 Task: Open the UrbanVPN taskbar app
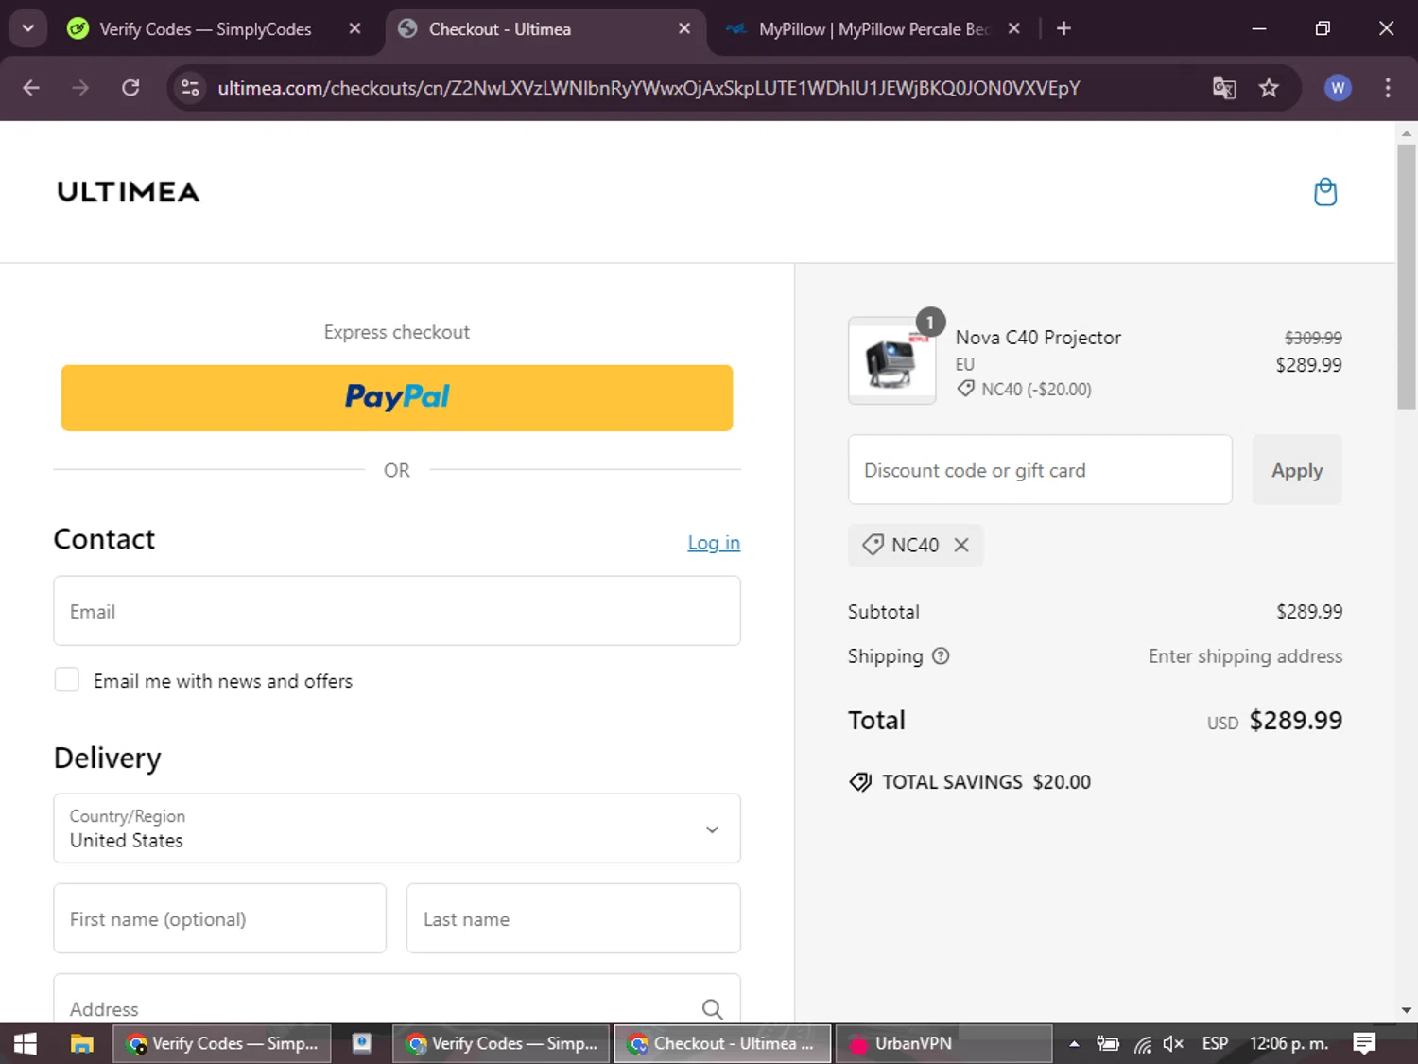click(943, 1043)
